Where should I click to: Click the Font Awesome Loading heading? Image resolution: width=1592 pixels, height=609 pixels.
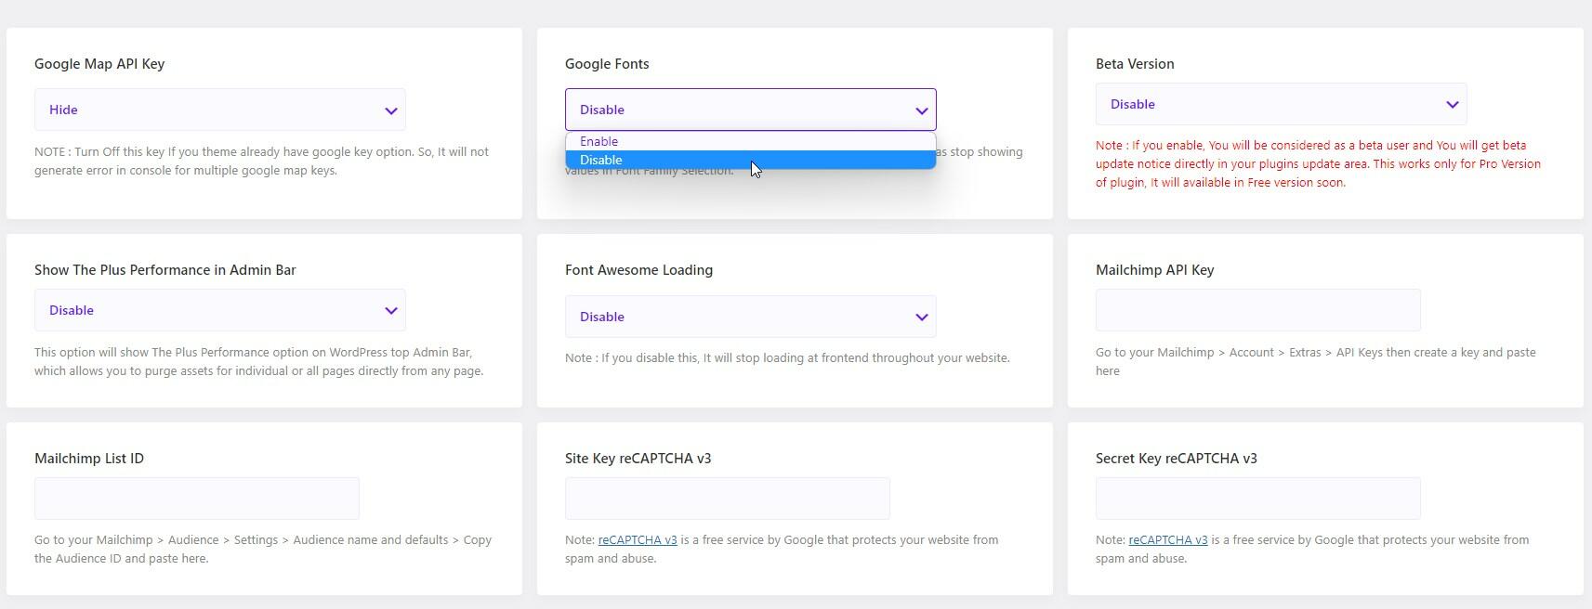pos(638,270)
